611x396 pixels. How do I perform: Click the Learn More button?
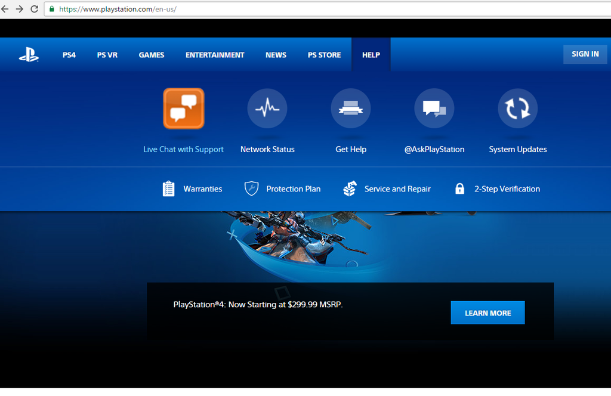(x=487, y=313)
